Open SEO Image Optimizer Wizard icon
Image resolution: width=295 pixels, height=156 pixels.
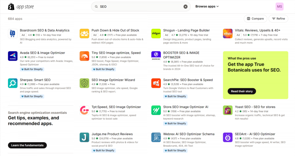[84, 83]
